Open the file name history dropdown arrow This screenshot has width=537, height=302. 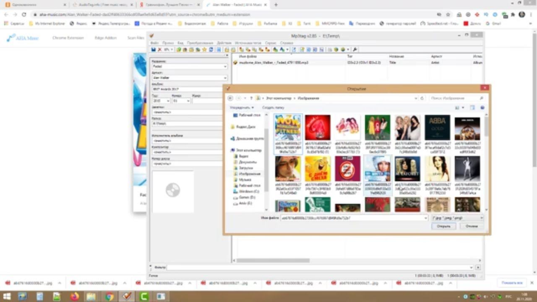point(426,218)
